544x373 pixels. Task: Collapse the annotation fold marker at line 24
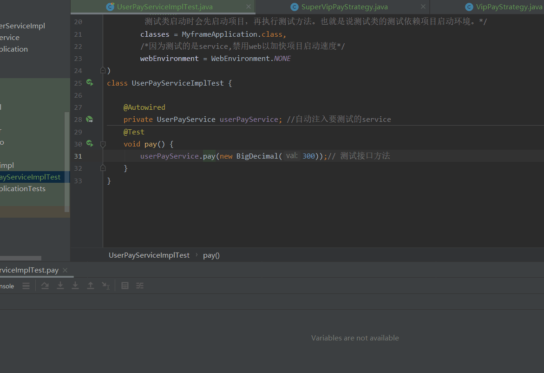tap(103, 71)
